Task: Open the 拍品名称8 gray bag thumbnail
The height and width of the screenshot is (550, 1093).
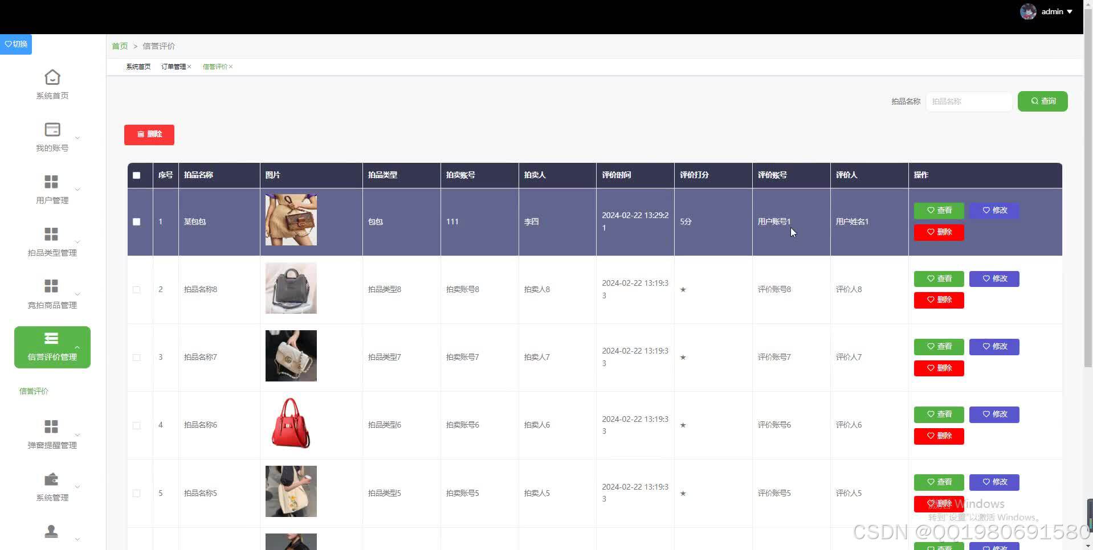Action: pyautogui.click(x=291, y=288)
